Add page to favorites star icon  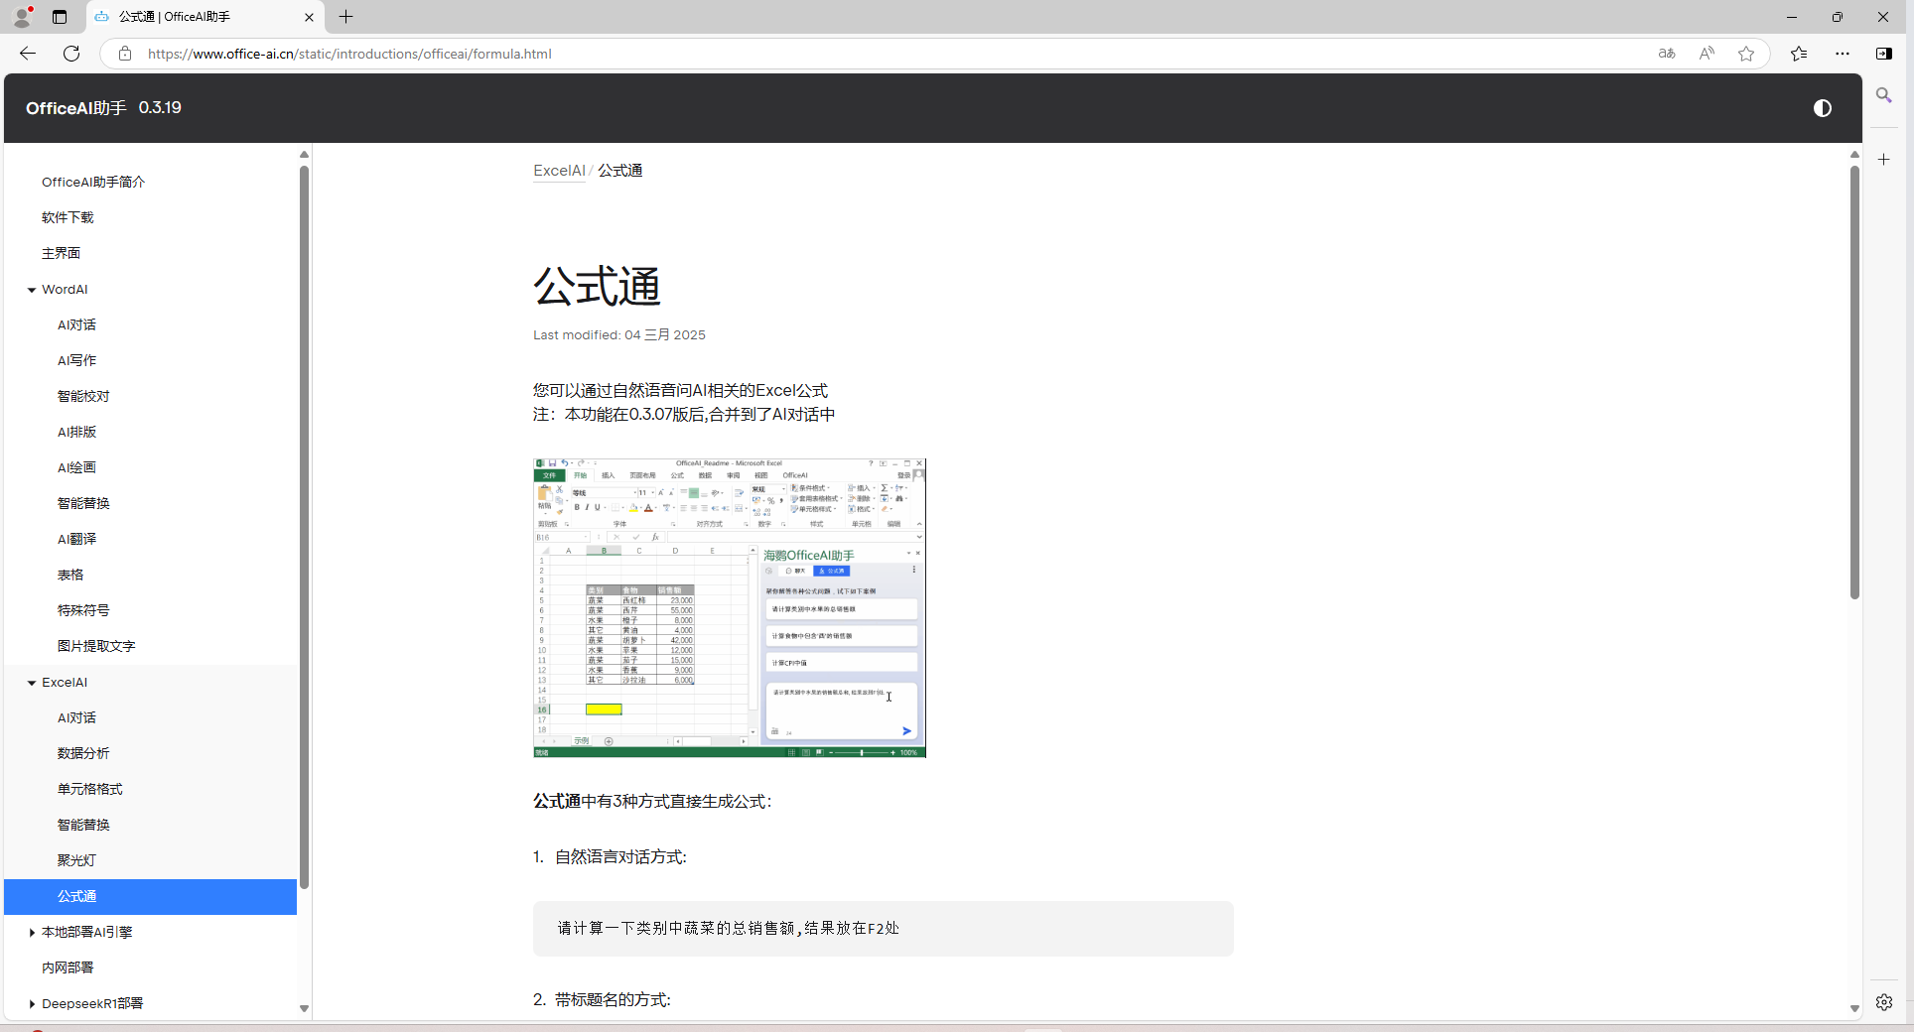click(1746, 54)
